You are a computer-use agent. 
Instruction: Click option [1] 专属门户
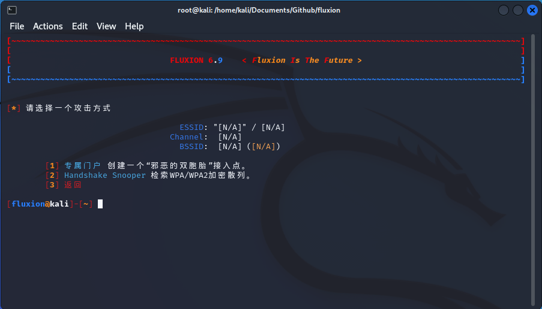(73, 166)
